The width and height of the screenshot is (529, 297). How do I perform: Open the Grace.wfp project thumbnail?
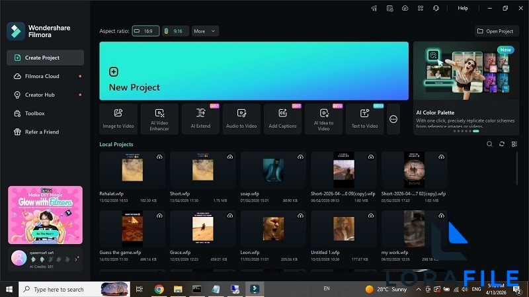pos(203,228)
